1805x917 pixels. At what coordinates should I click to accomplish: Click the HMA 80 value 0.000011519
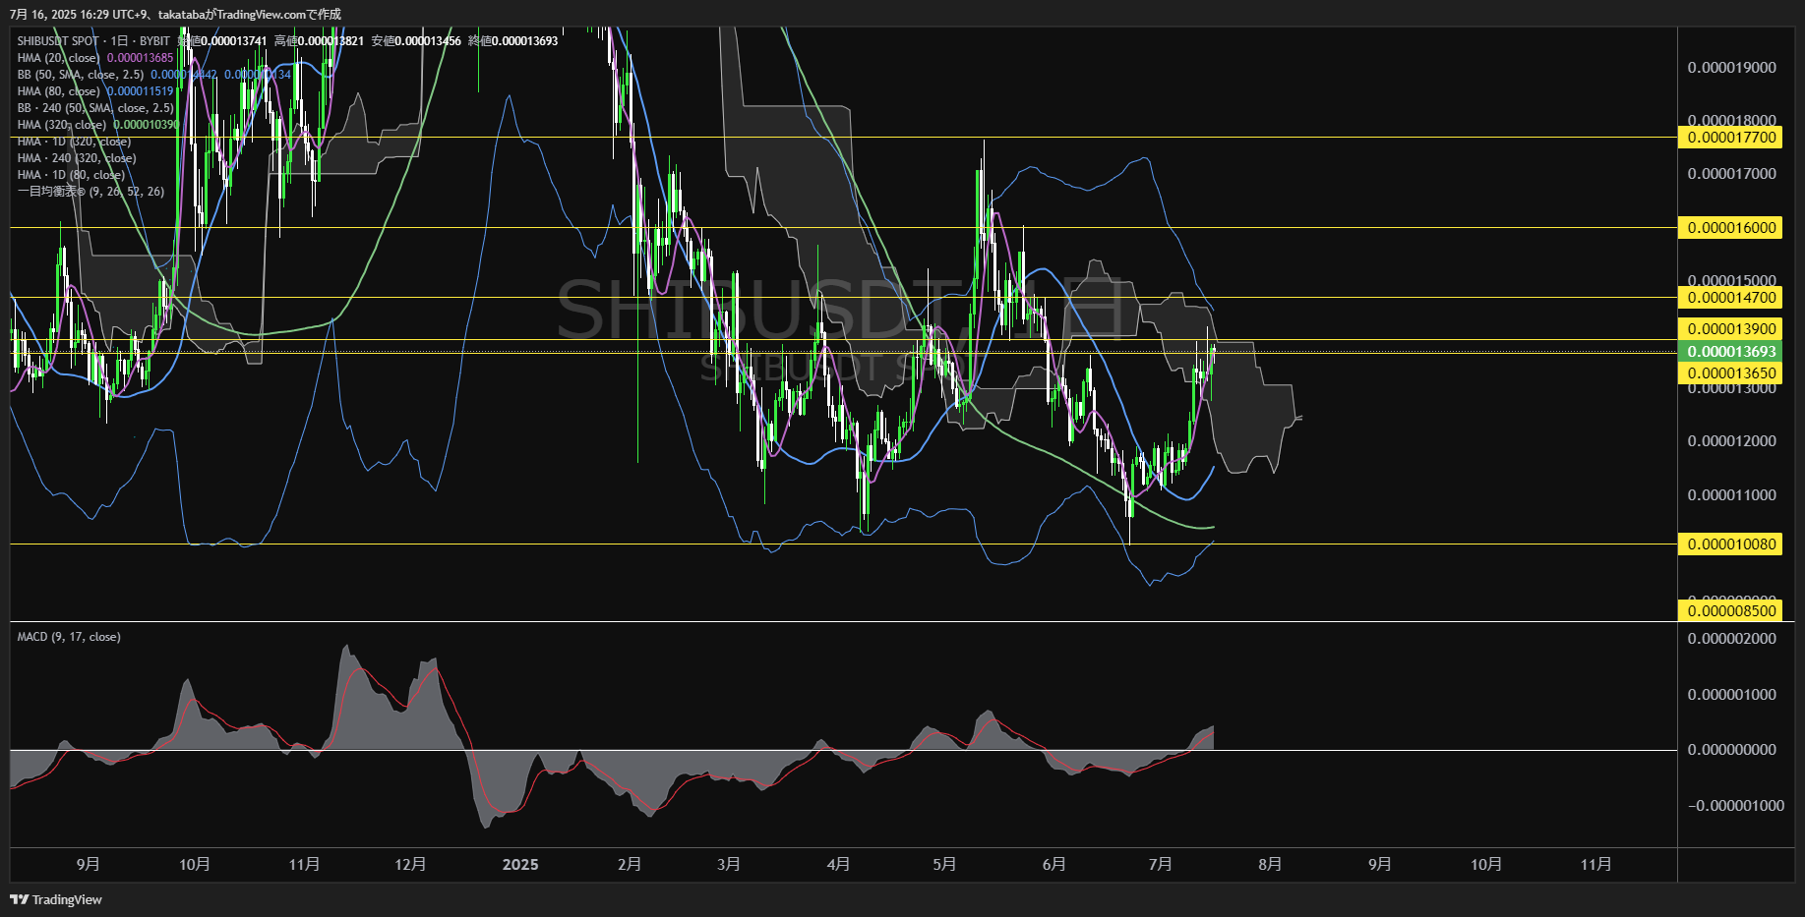(140, 91)
